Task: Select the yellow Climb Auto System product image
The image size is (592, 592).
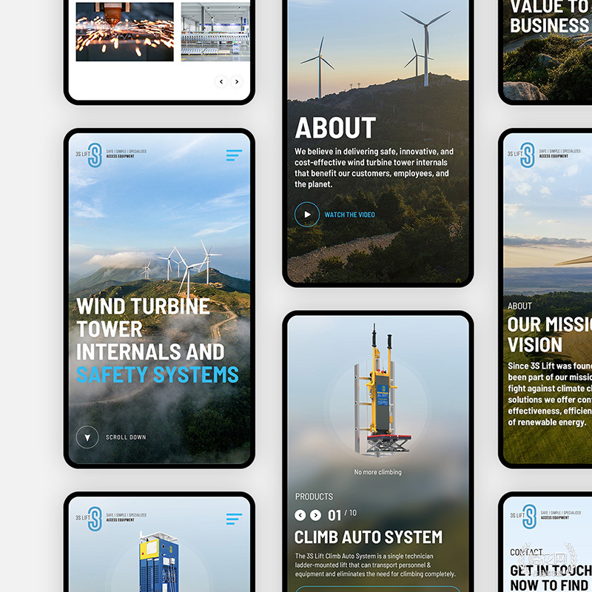Action: pyautogui.click(x=379, y=391)
